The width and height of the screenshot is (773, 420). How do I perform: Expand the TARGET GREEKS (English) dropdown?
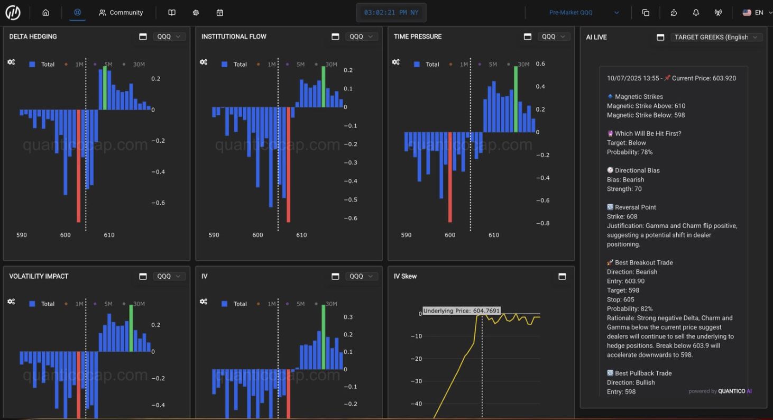coord(716,37)
